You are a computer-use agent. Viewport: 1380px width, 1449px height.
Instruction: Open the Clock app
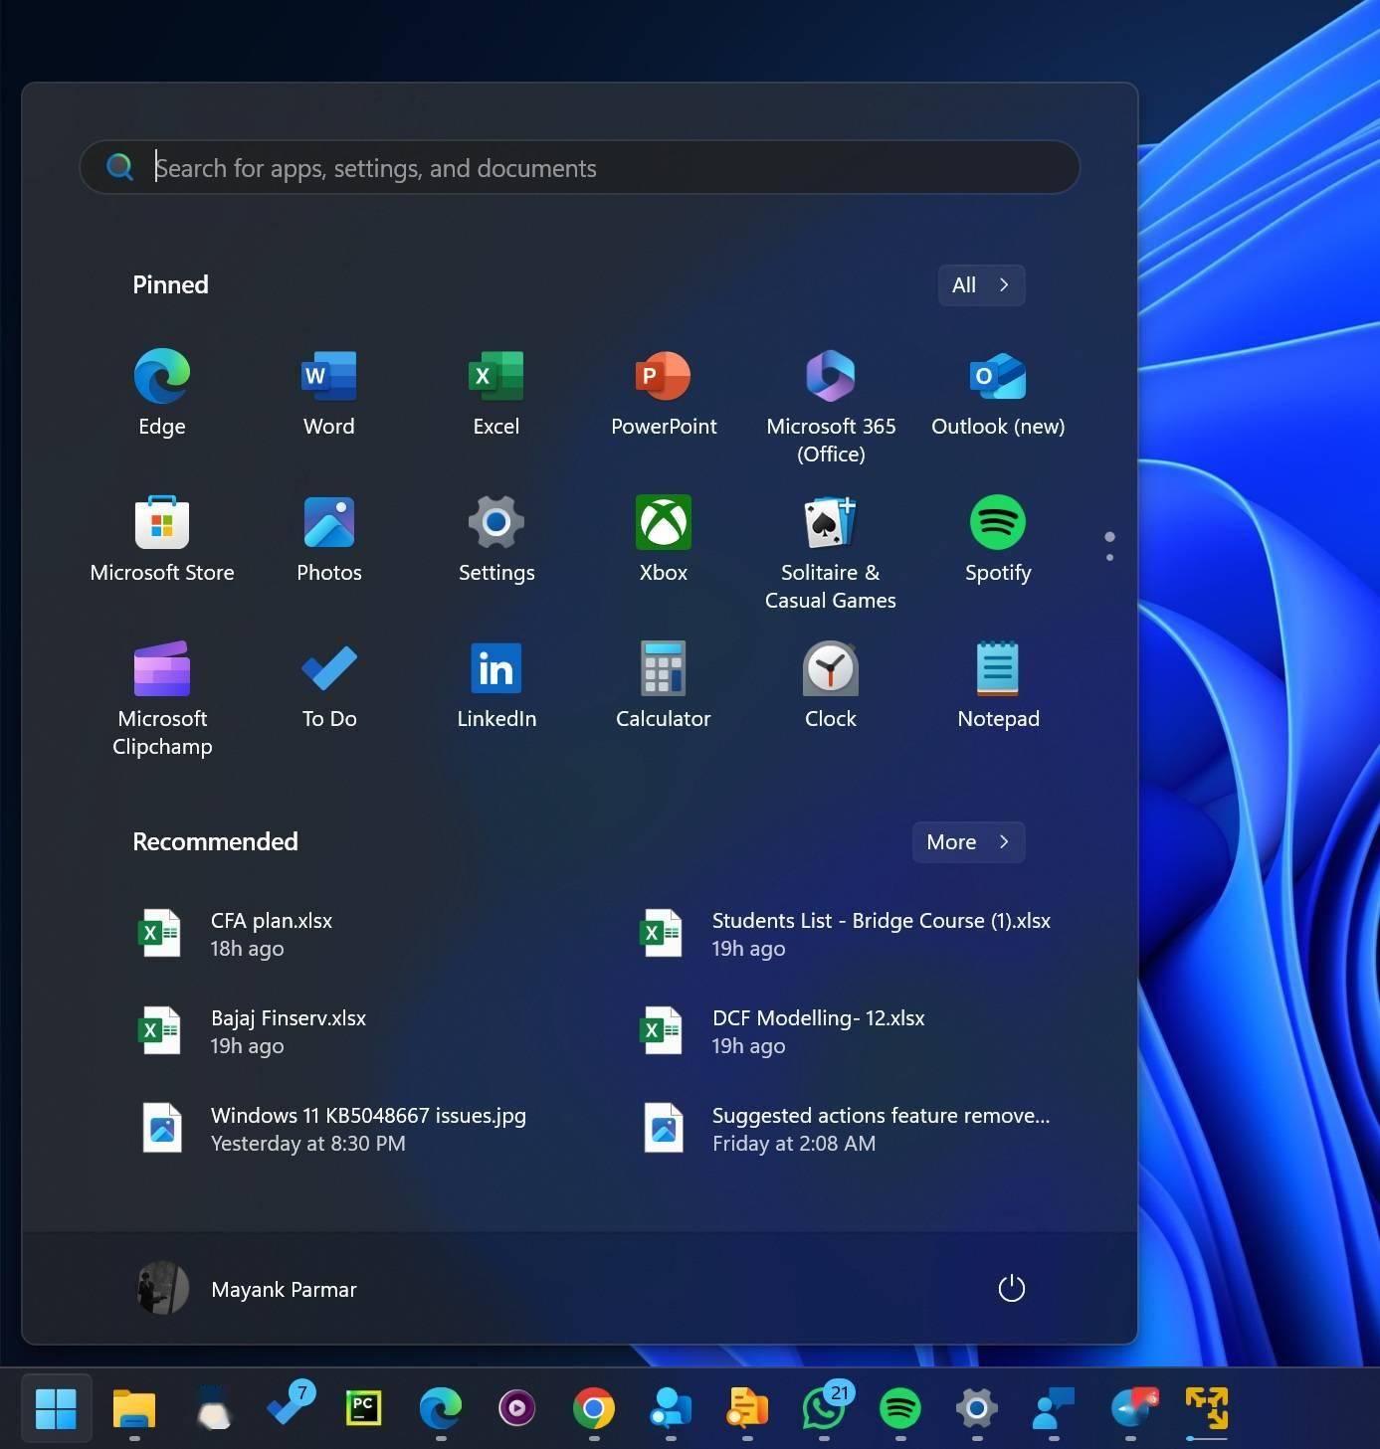point(831,684)
